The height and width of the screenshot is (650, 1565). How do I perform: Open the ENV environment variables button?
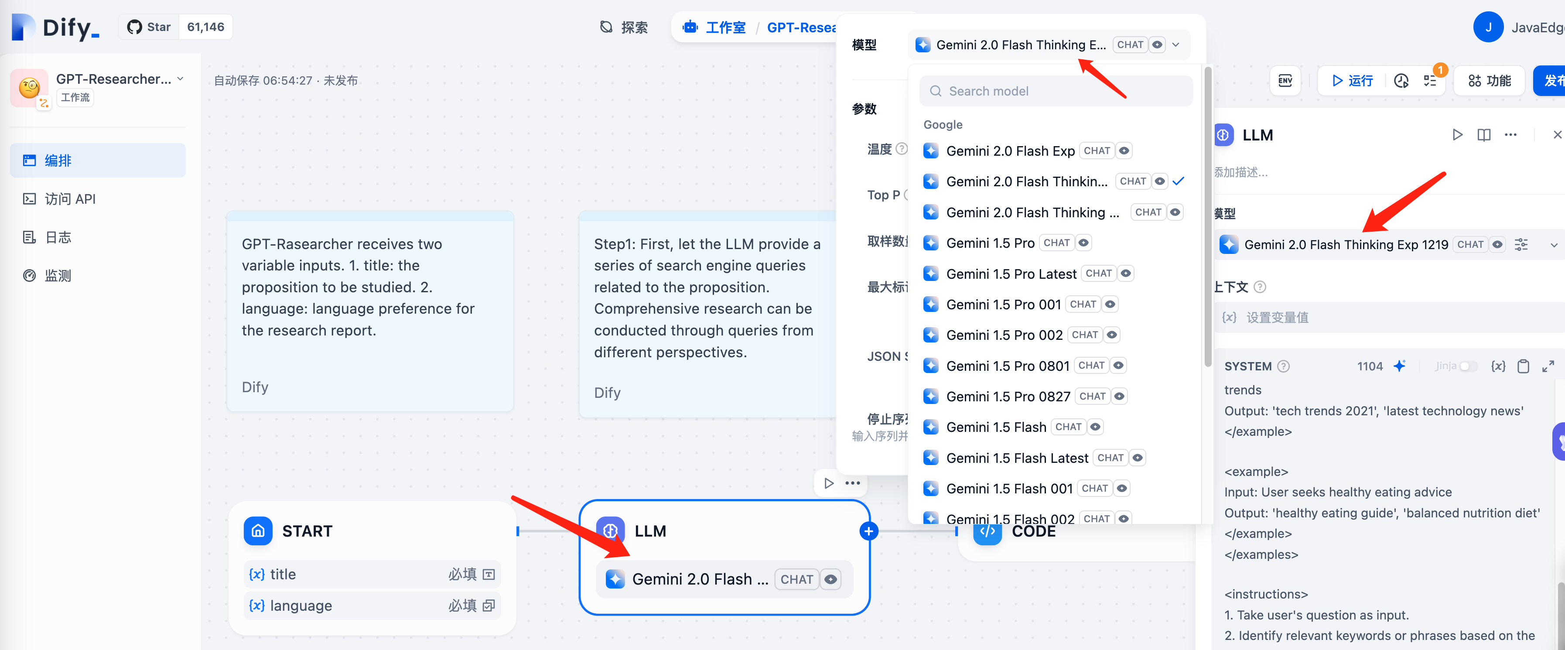(x=1285, y=81)
